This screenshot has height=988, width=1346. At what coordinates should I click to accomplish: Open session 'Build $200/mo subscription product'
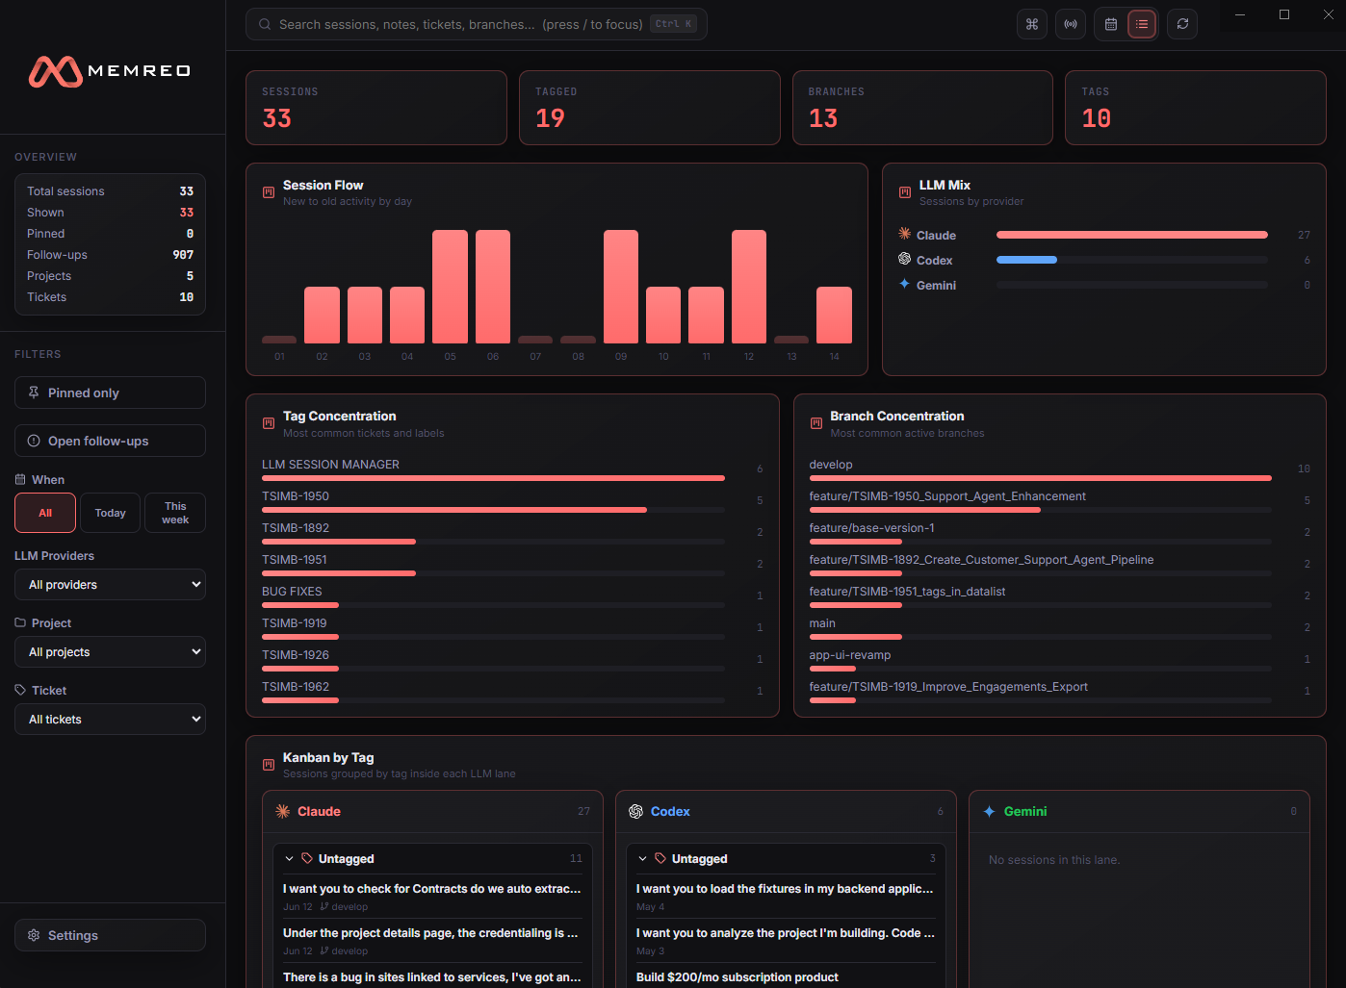click(x=738, y=976)
